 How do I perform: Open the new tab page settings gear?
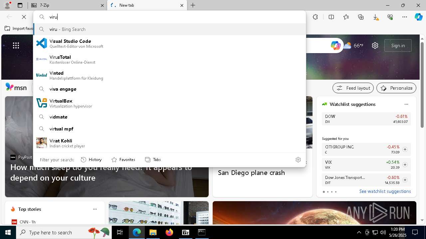tap(375, 45)
